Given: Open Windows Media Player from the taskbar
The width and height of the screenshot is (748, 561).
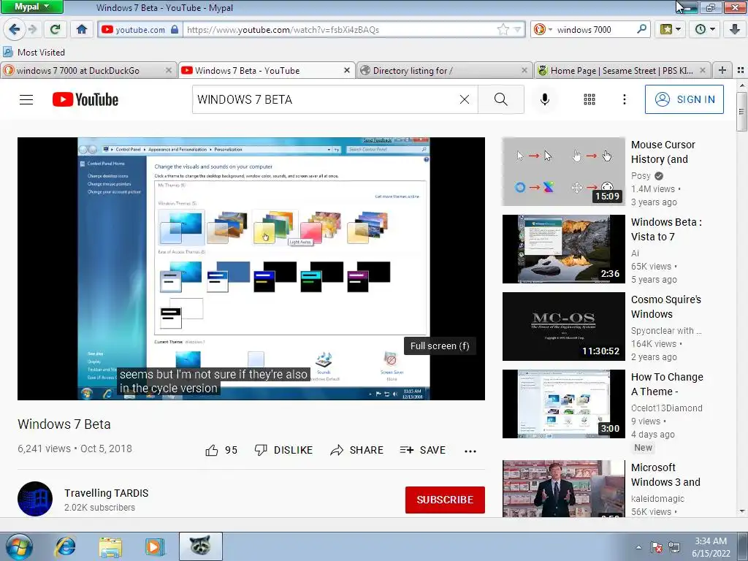Looking at the screenshot, I should (x=155, y=546).
